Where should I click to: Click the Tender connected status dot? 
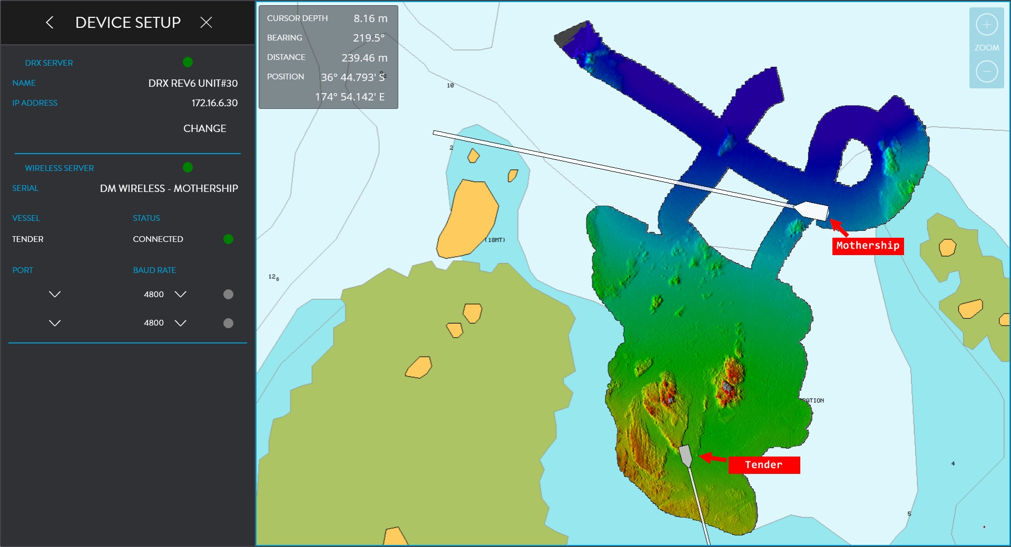tap(228, 239)
